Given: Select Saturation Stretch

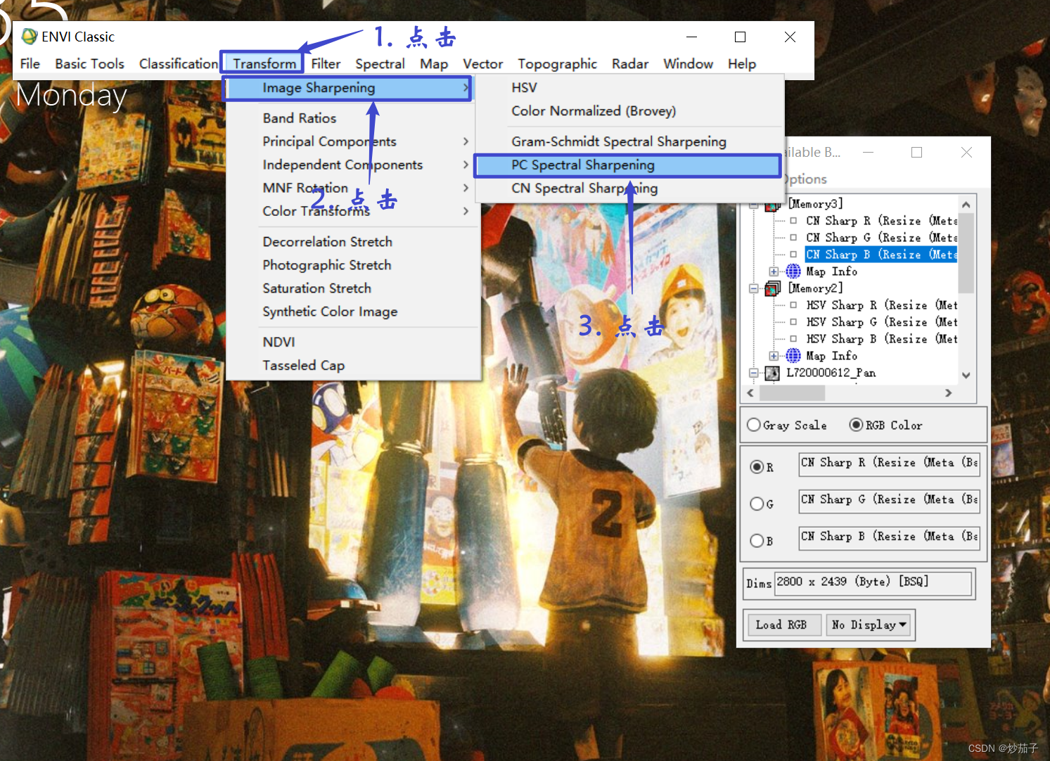Looking at the screenshot, I should (x=317, y=288).
